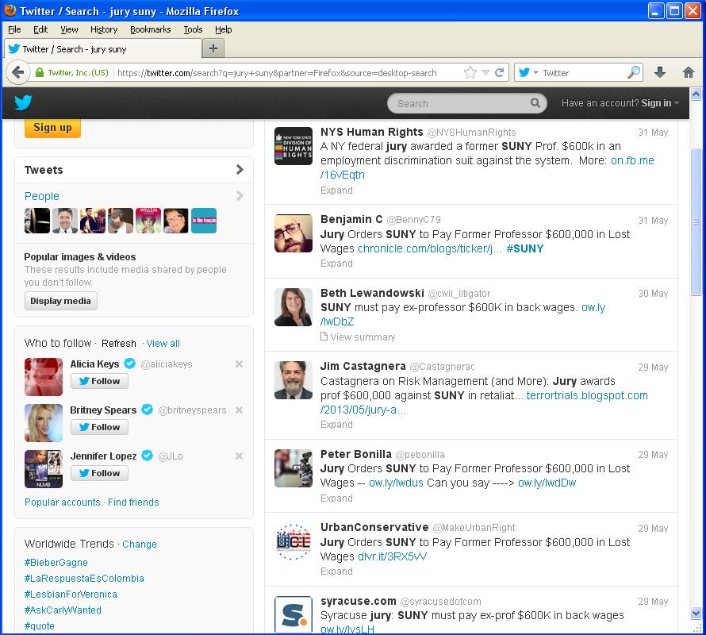The image size is (706, 635).
Task: Dismiss Alicia Keys follow suggestion
Action: pyautogui.click(x=239, y=364)
